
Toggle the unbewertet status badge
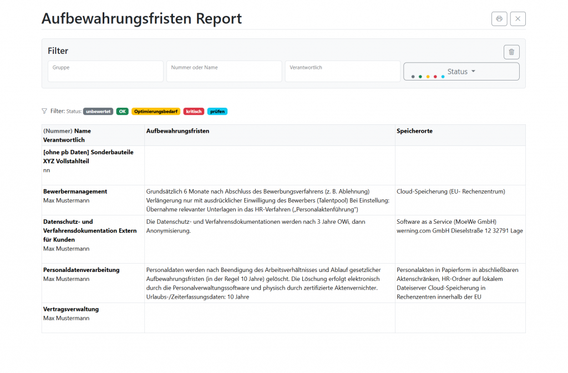[98, 112]
